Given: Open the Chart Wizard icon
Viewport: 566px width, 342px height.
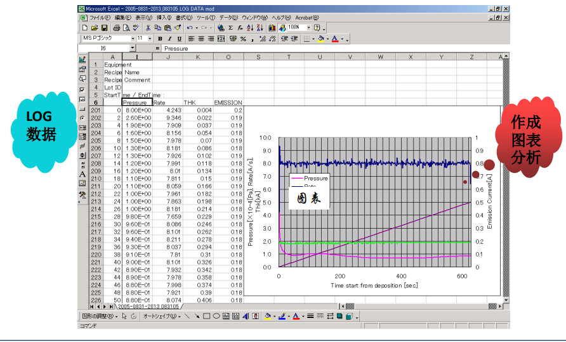Looking at the screenshot, I should coord(272,28).
